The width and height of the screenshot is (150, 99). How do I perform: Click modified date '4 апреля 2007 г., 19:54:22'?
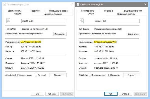click(33, 63)
